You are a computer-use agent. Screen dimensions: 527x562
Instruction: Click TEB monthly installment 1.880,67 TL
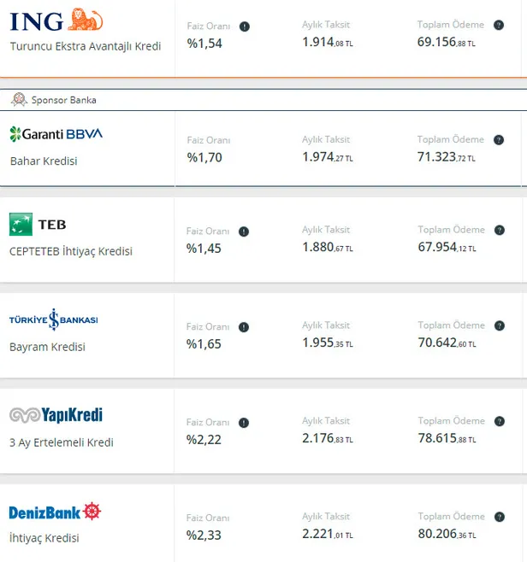(x=328, y=248)
